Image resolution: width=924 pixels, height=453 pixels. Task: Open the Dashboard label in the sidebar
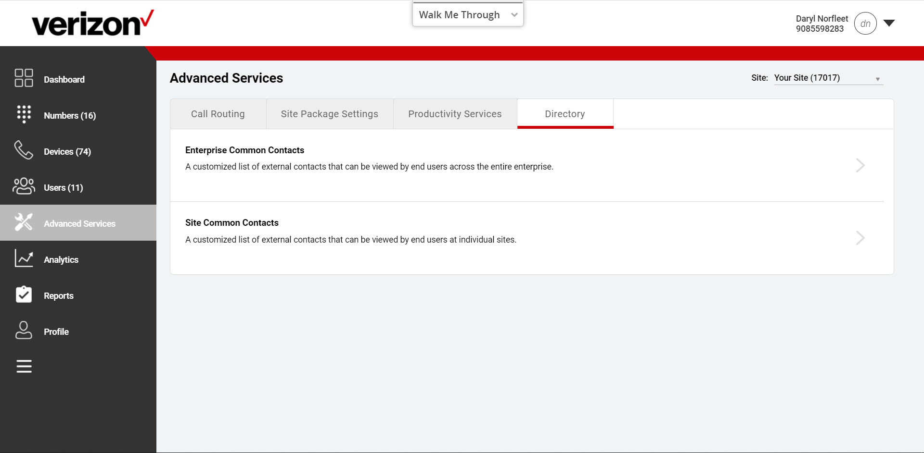point(64,79)
